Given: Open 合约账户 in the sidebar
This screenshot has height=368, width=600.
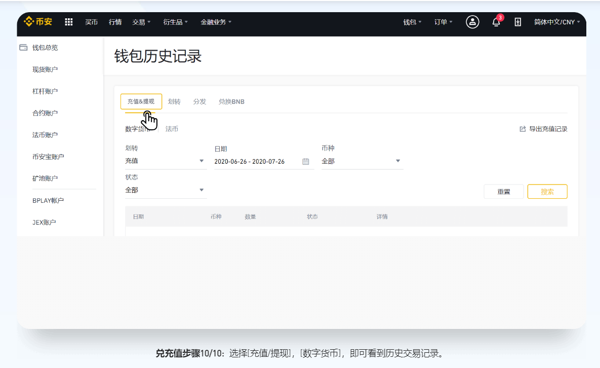Looking at the screenshot, I should (45, 113).
